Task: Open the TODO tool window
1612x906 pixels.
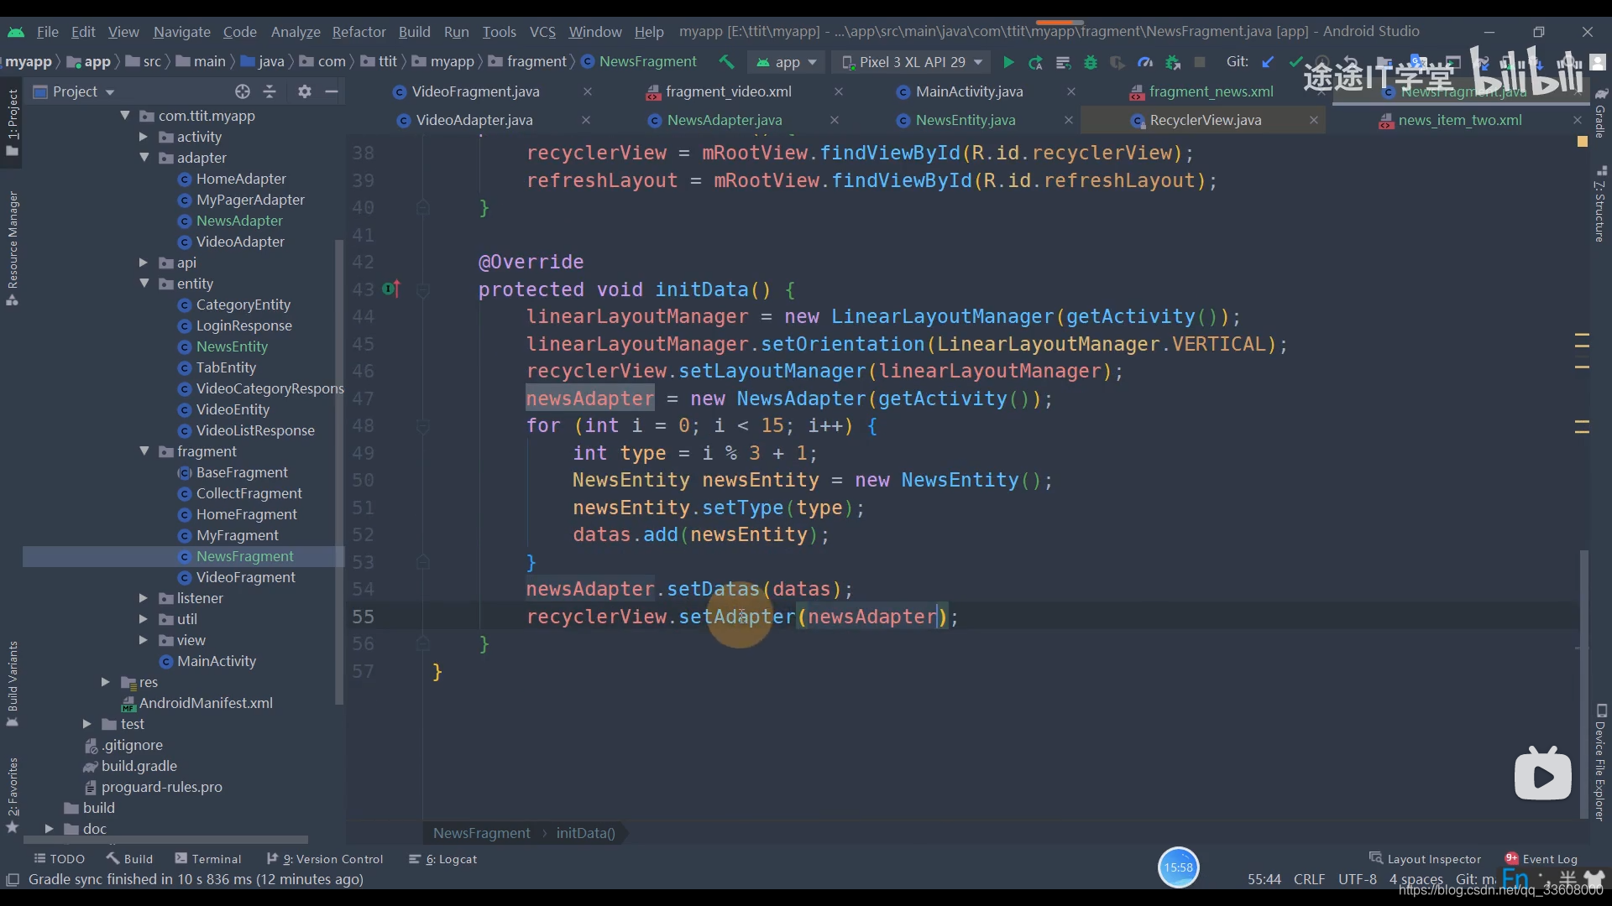Action: click(x=59, y=859)
